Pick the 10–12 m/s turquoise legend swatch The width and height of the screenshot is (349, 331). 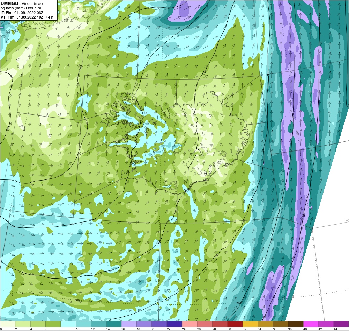tap(83, 324)
